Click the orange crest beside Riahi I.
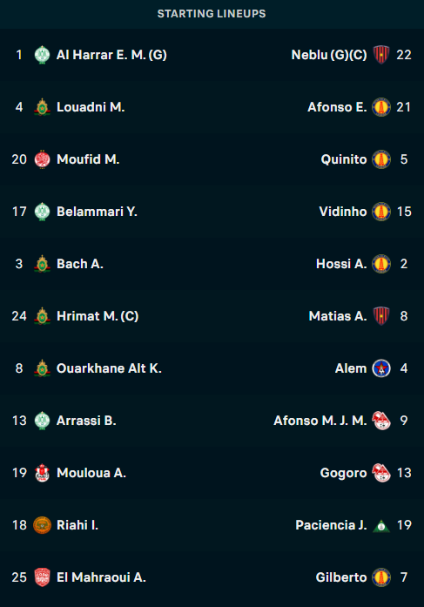Viewport: 424px width, 607px height. click(42, 525)
